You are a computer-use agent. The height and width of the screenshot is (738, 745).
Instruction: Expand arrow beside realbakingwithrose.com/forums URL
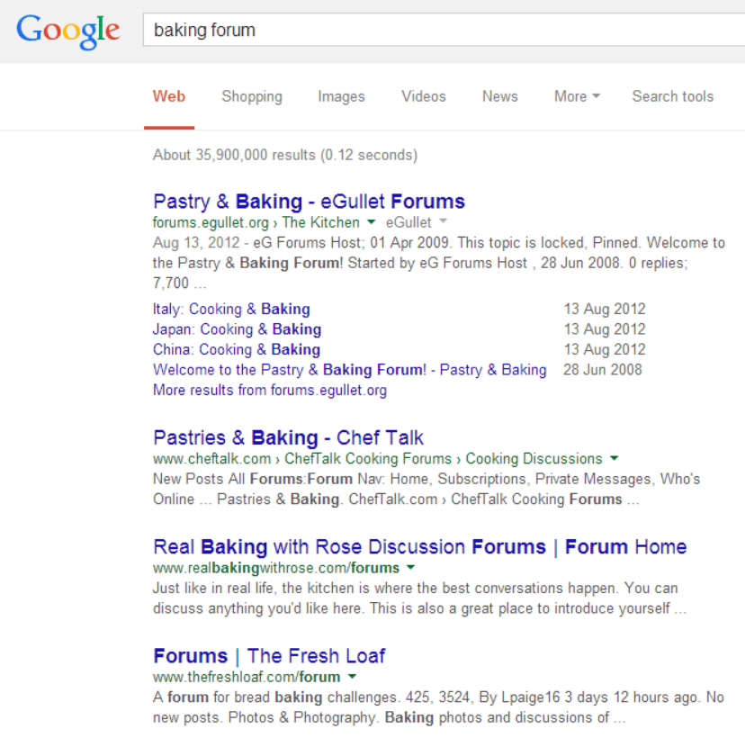coord(411,567)
